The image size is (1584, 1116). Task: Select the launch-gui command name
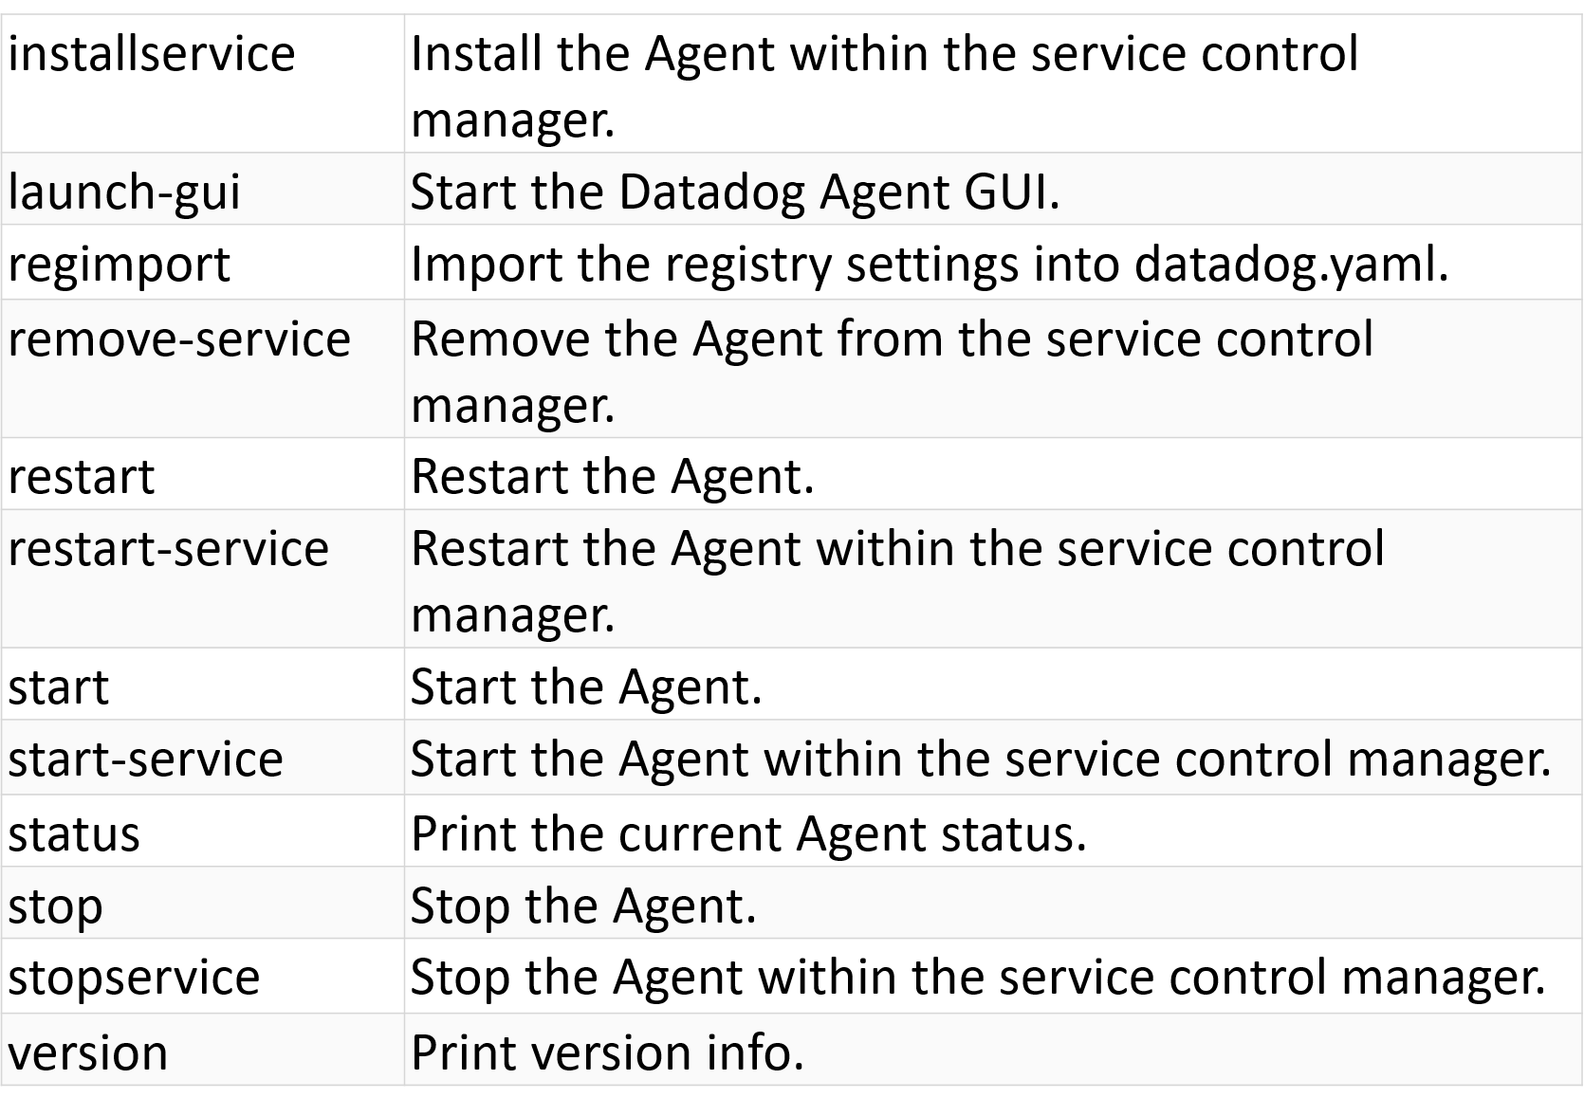(x=124, y=192)
